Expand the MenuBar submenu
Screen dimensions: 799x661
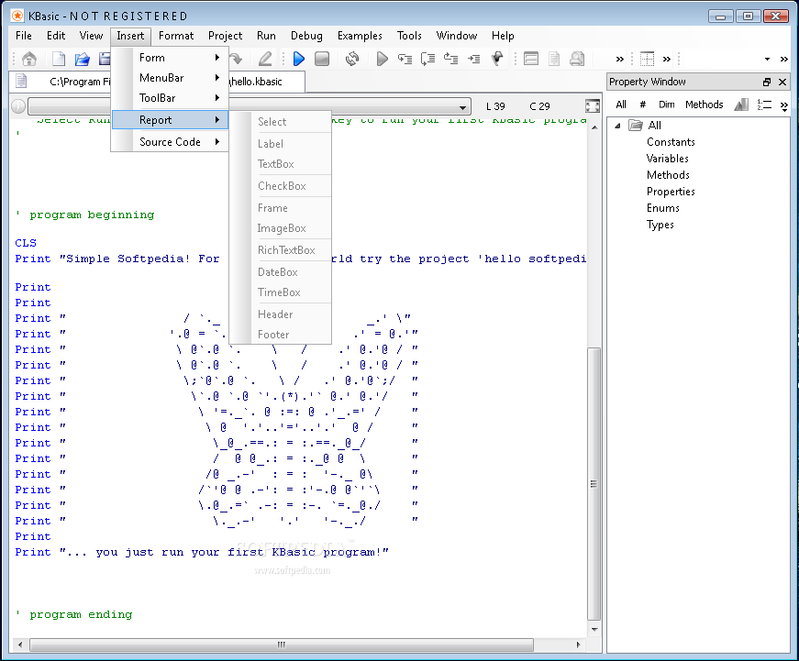pyautogui.click(x=171, y=78)
